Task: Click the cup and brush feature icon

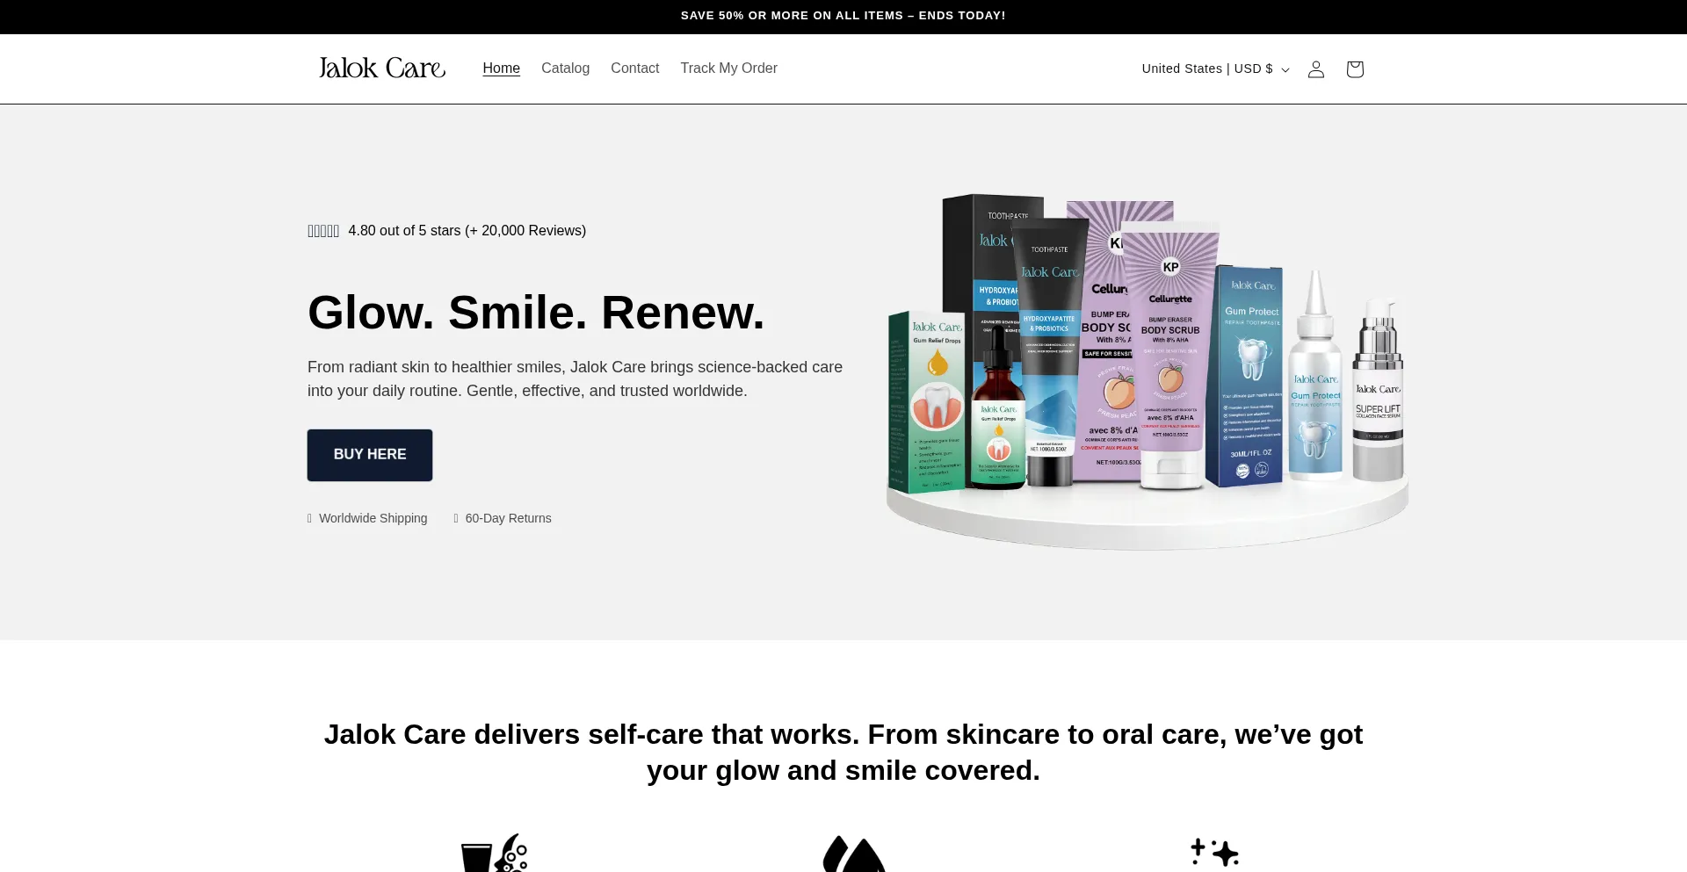Action: pos(495,853)
